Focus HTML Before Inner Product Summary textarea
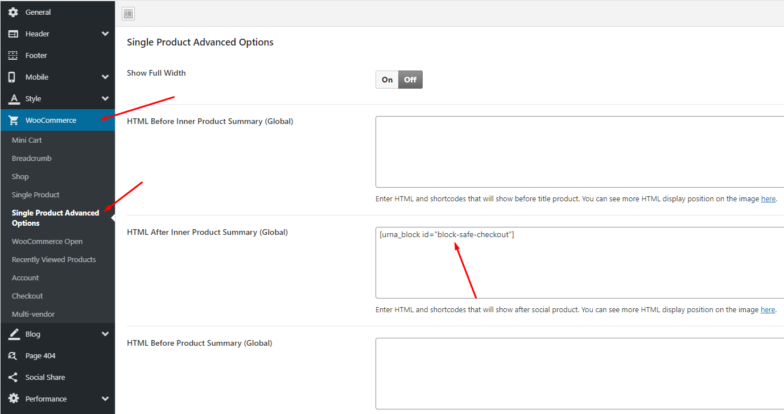Screen dimensions: 784x414 tap(580, 152)
